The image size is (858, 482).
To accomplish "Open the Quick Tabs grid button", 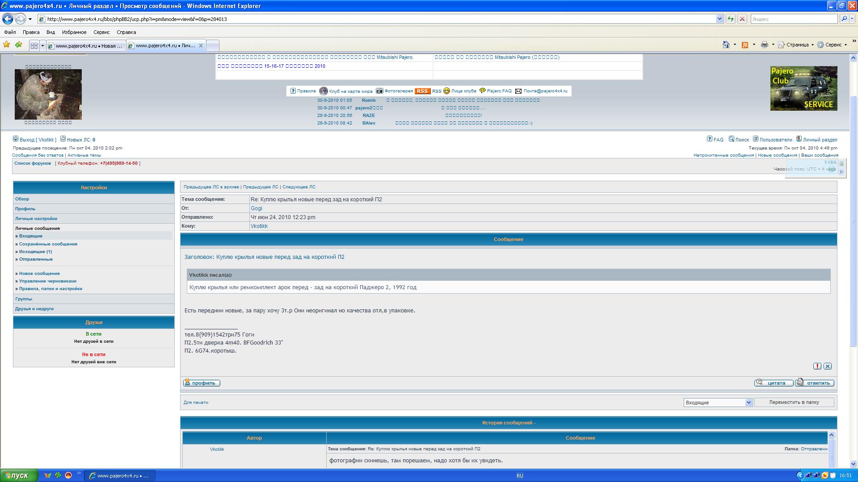I will pos(34,46).
